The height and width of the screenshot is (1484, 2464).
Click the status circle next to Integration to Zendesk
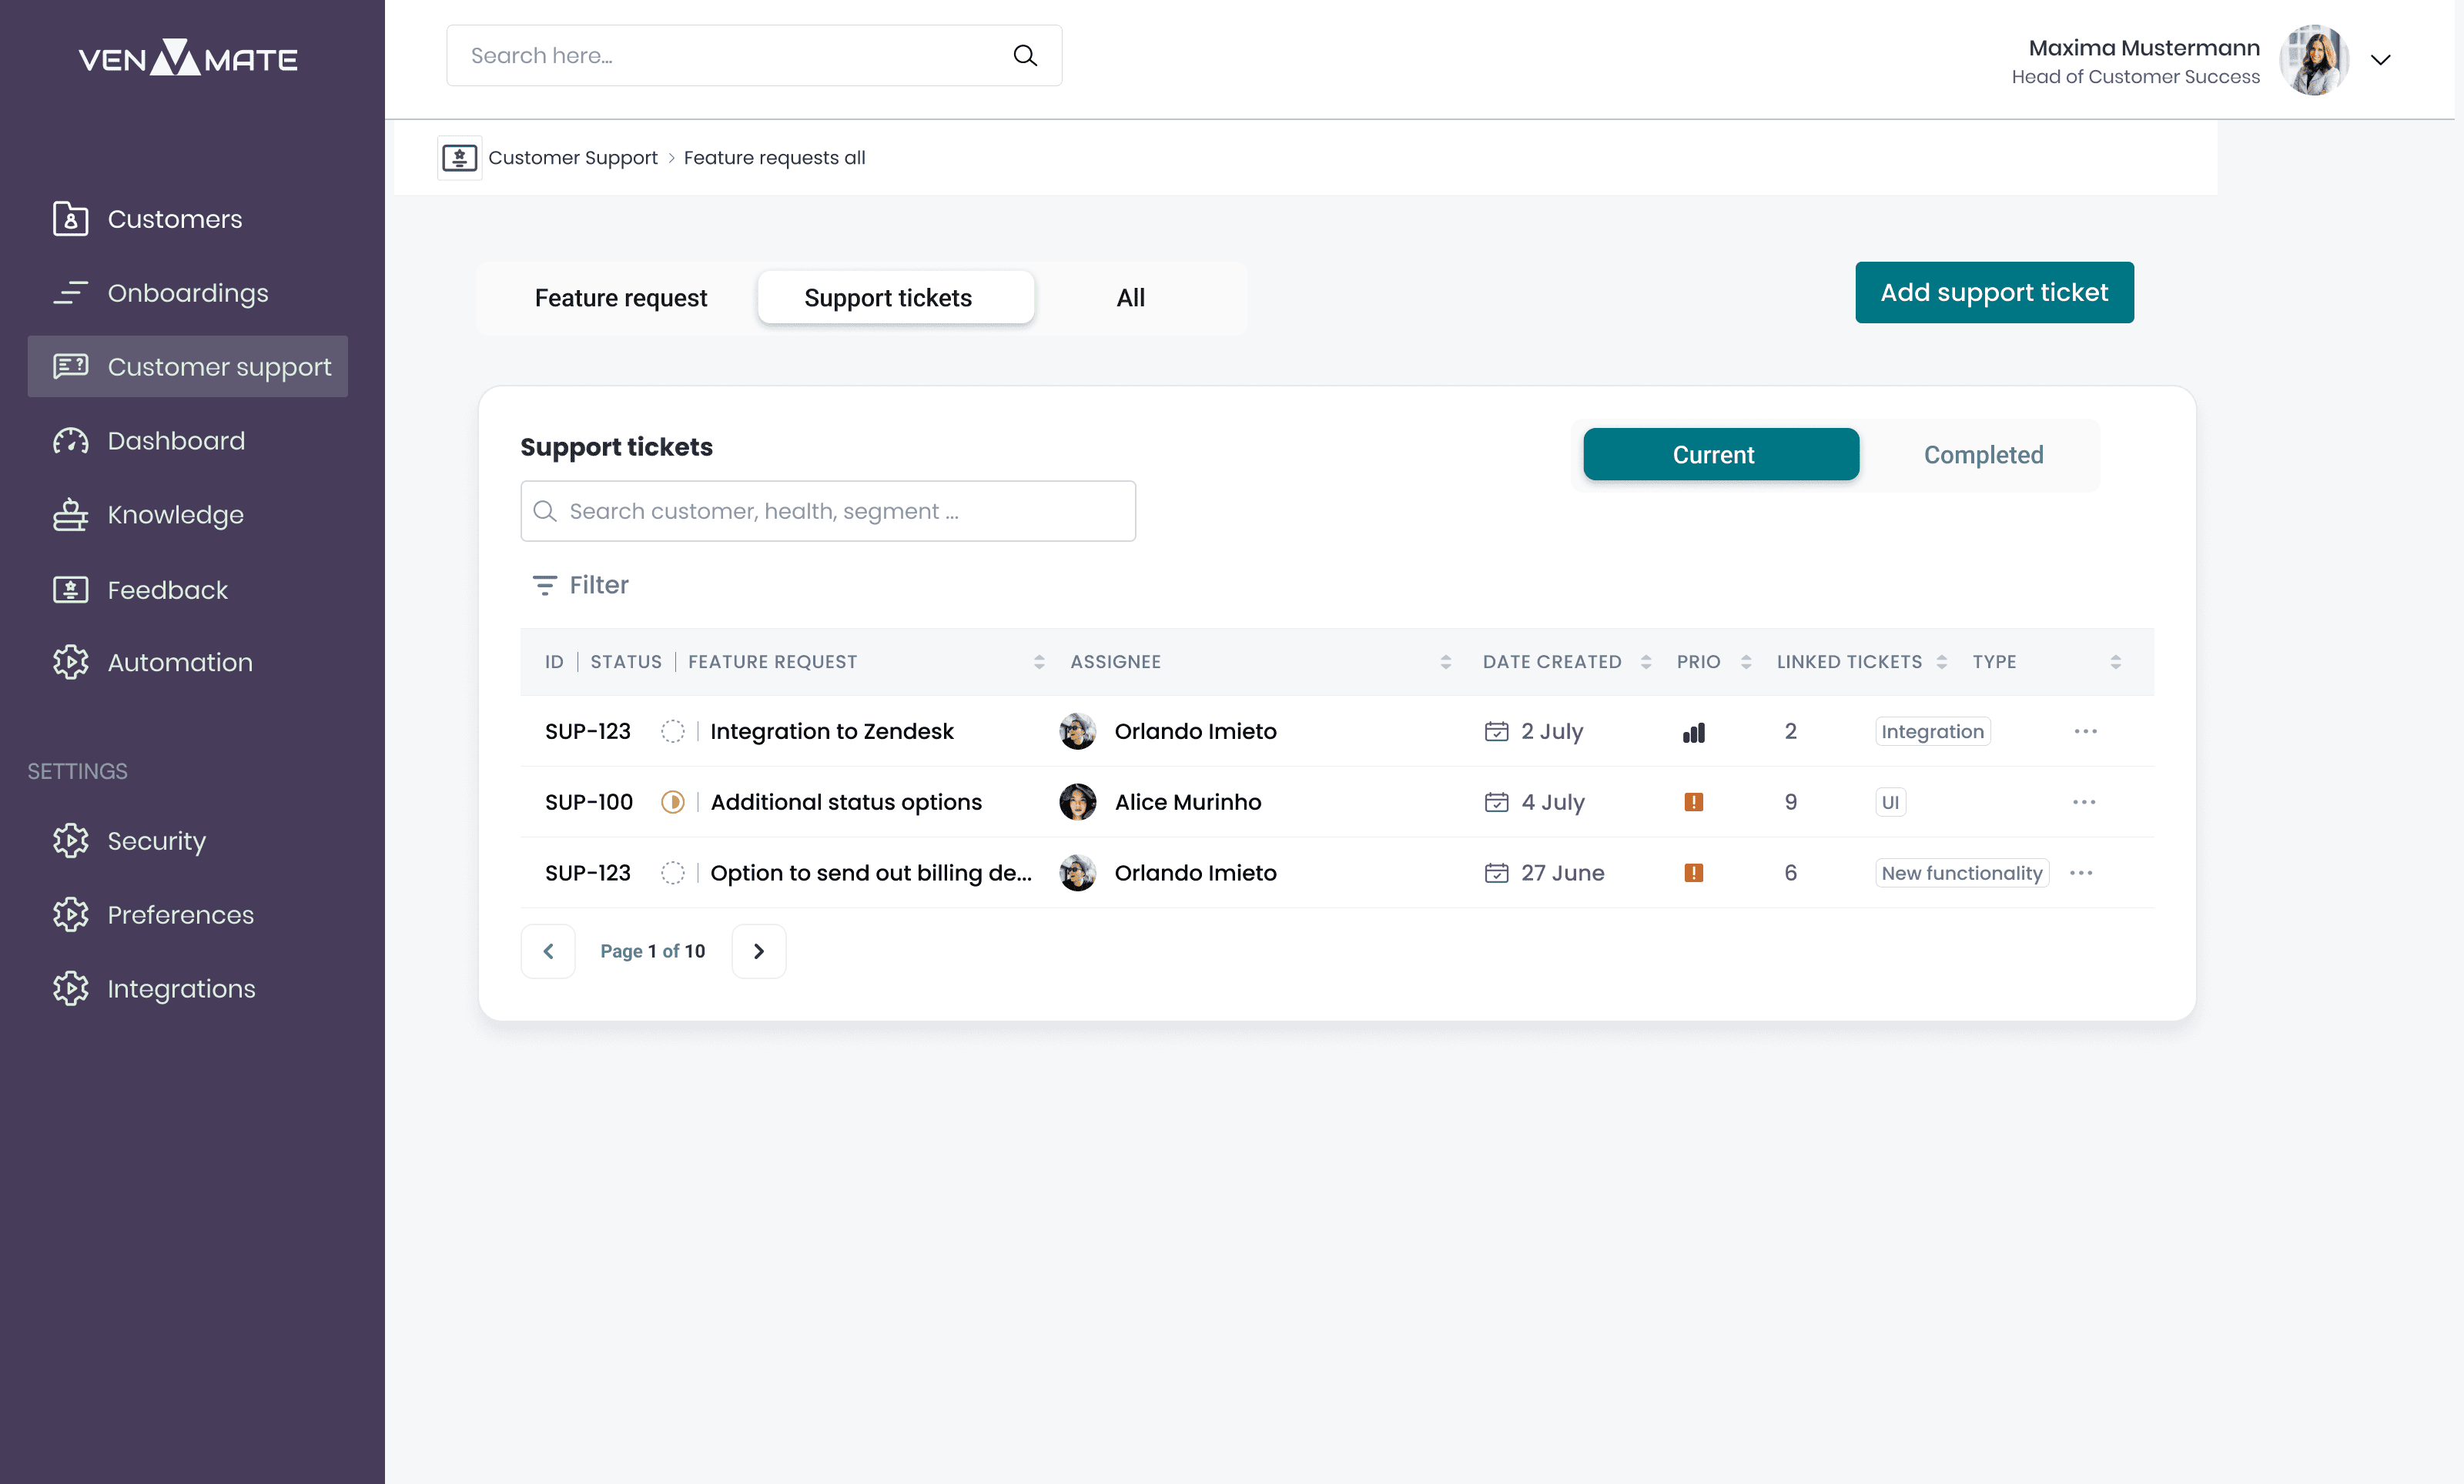(x=673, y=731)
